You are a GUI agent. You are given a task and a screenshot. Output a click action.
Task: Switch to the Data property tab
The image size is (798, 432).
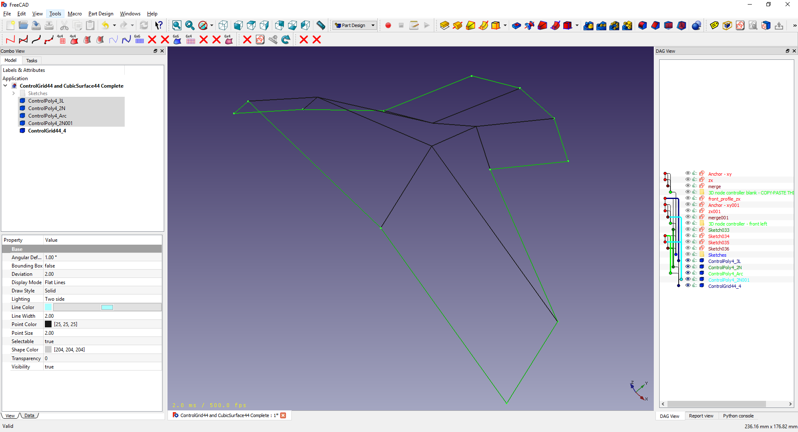tap(30, 415)
